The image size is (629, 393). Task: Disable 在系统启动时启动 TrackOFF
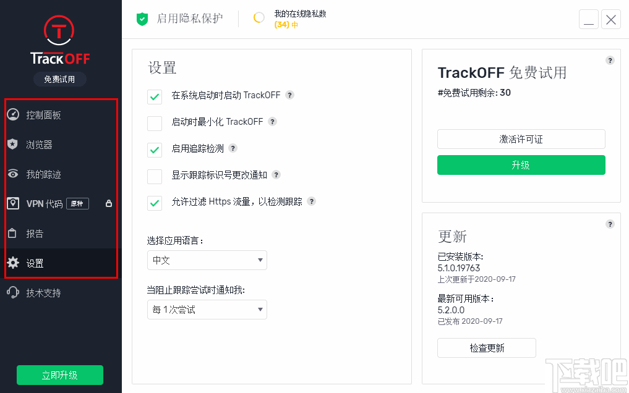click(155, 96)
